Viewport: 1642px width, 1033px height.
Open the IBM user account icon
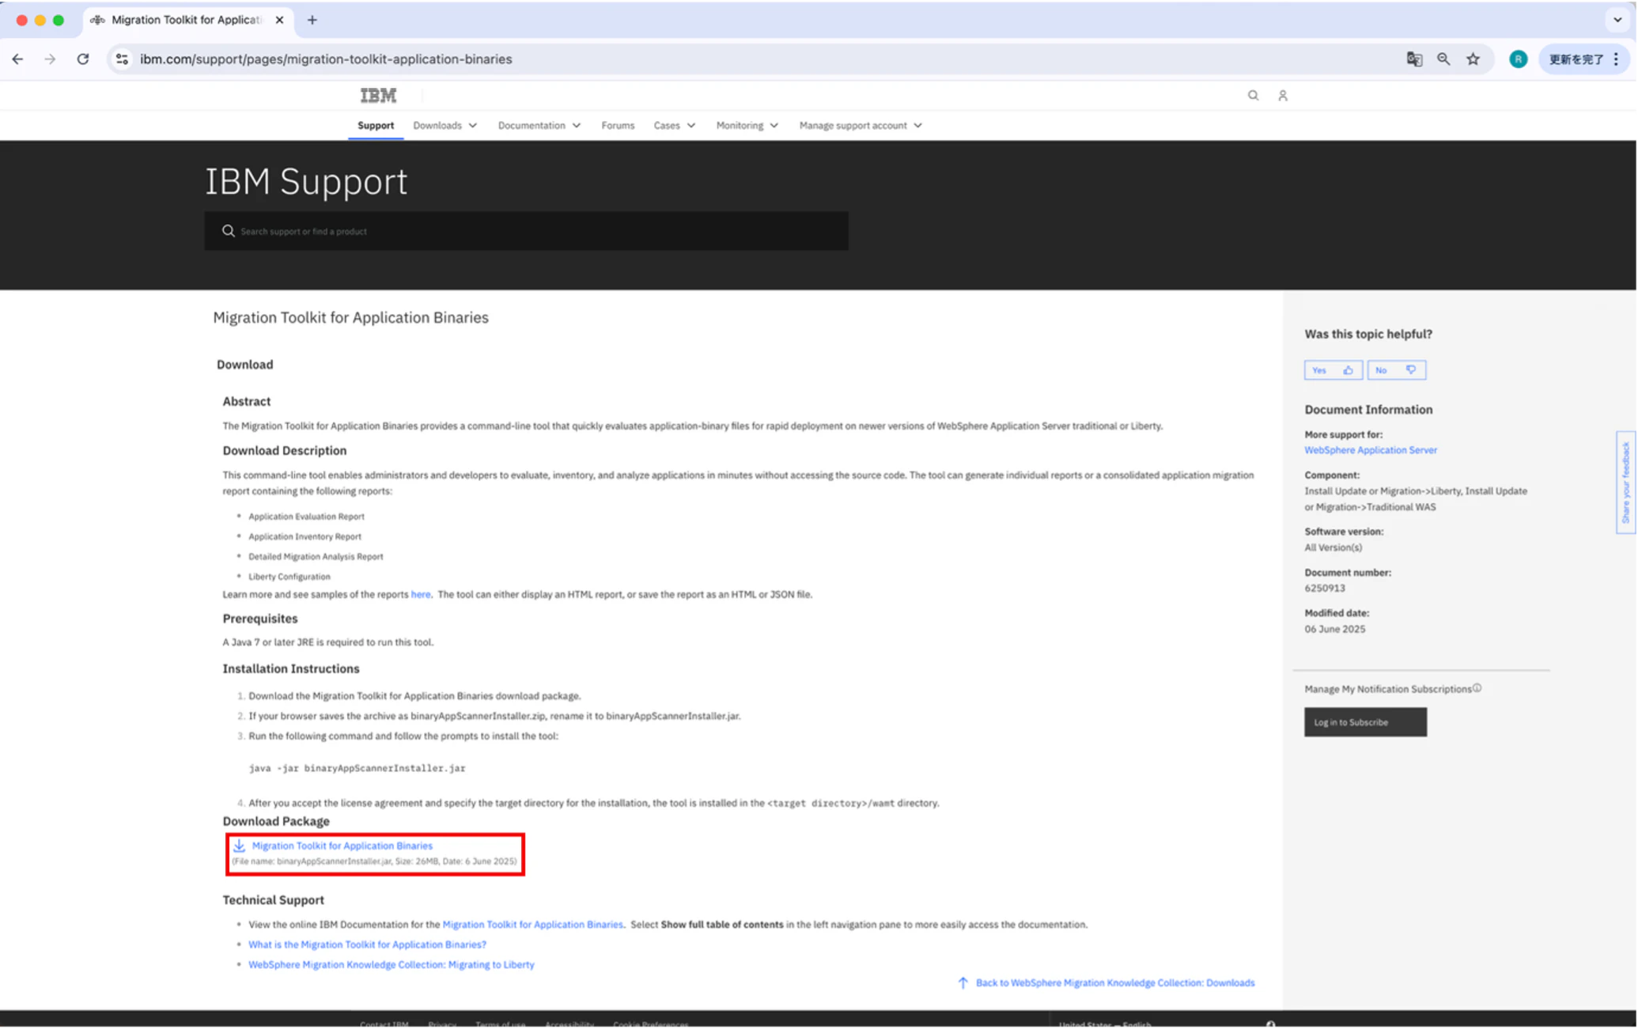tap(1283, 96)
